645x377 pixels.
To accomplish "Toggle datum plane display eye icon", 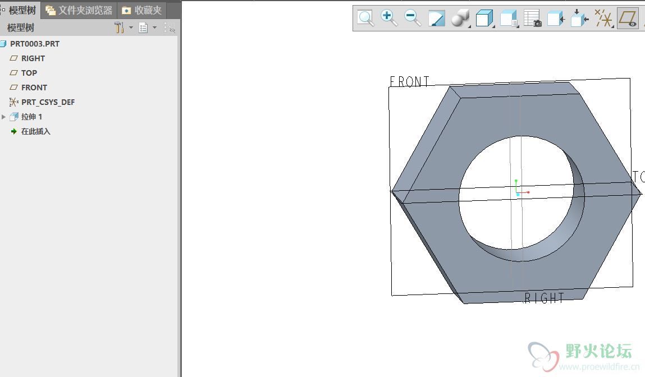I will [628, 18].
